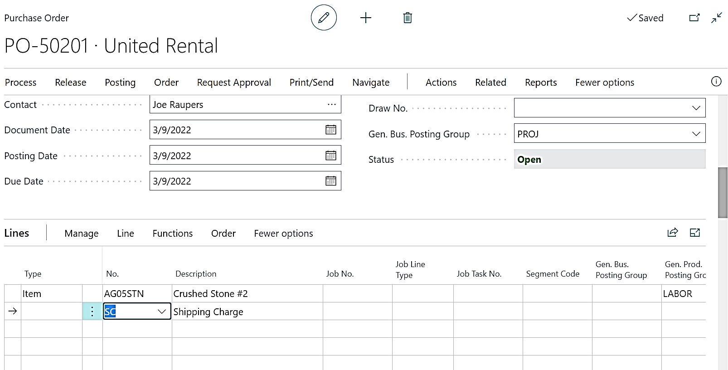Click the Status field showing Open

point(610,159)
